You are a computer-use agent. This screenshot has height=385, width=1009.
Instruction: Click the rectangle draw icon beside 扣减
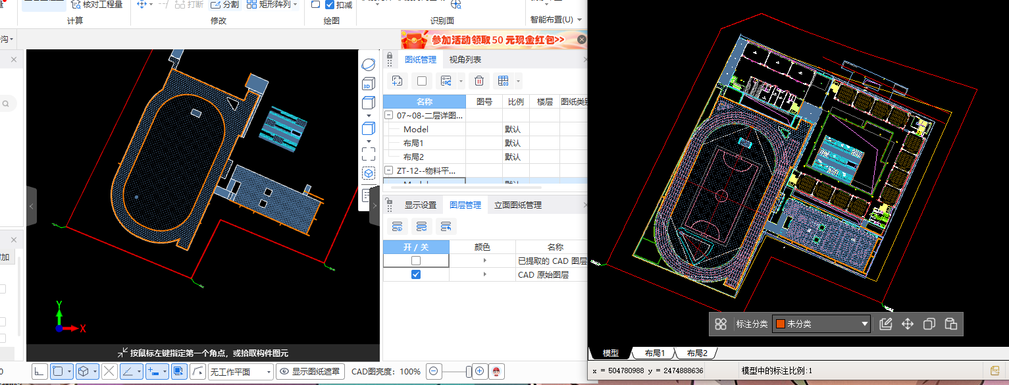pyautogui.click(x=315, y=5)
